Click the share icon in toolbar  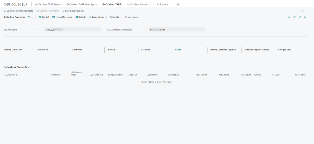289,17
